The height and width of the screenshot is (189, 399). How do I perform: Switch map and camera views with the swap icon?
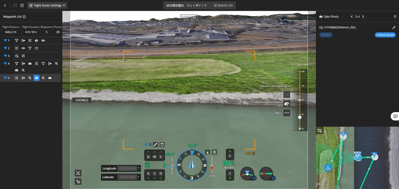coord(320,130)
